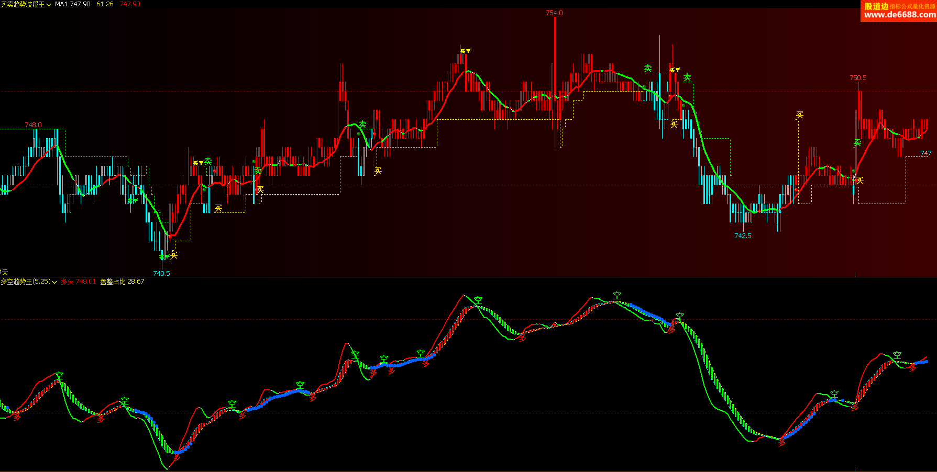This screenshot has width=937, height=472.
Task: Open the www.de6688.com watermark link
Action: point(900,15)
